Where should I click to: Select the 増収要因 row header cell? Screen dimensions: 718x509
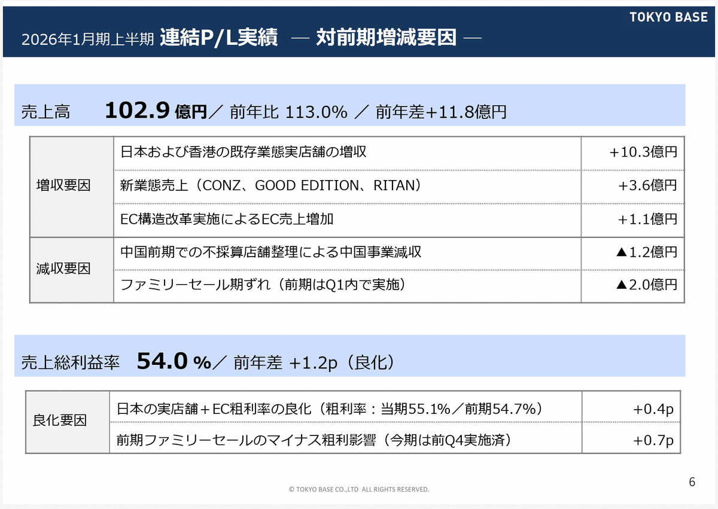coord(71,187)
